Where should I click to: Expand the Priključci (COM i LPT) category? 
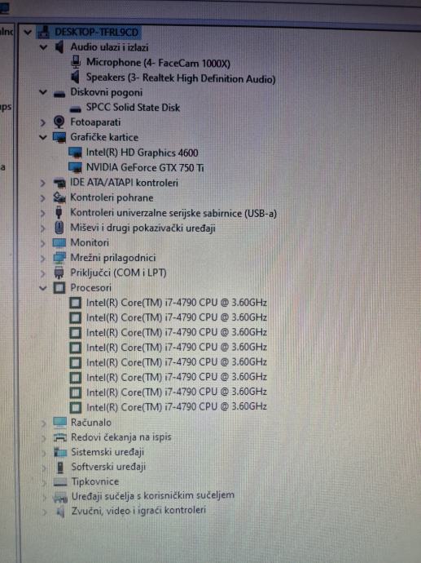(x=43, y=273)
